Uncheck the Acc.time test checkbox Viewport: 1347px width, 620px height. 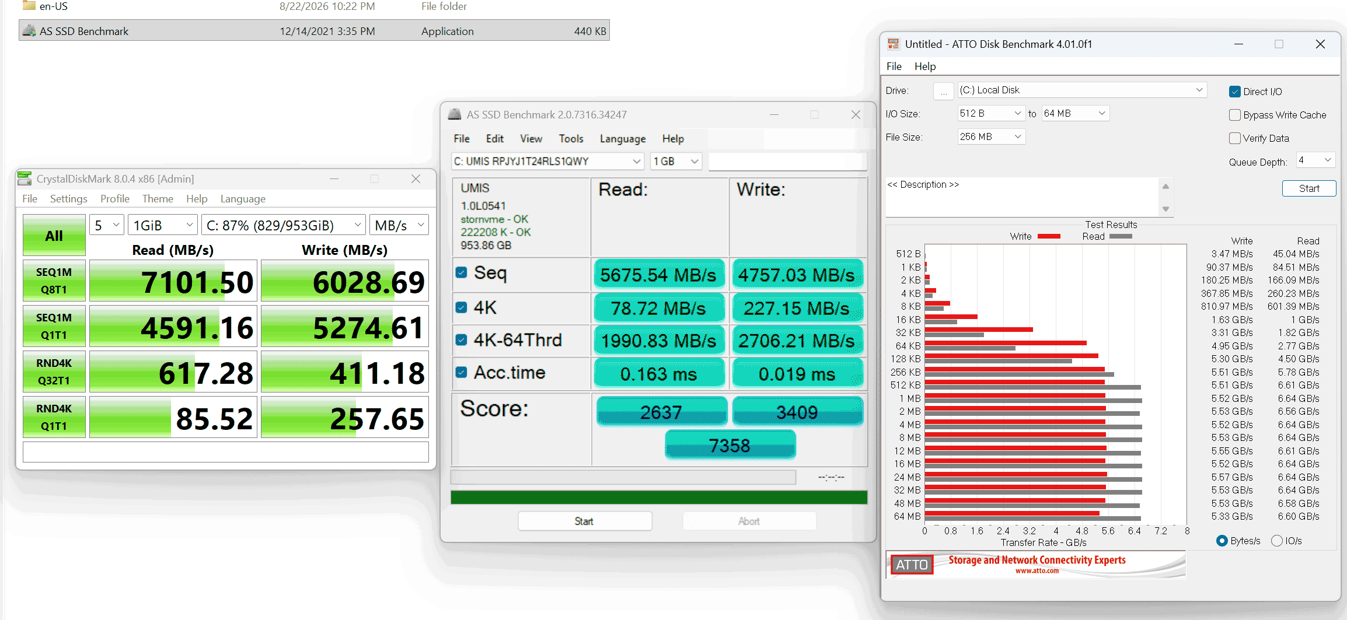pyautogui.click(x=461, y=372)
